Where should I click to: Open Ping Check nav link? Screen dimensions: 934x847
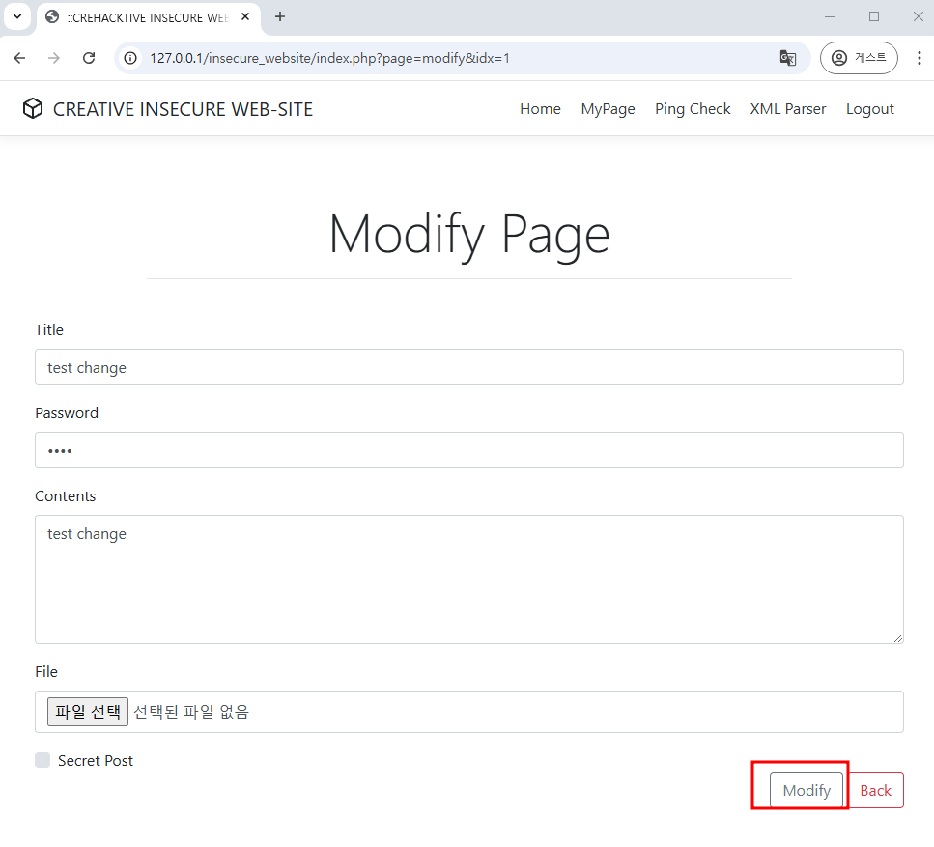(x=693, y=109)
